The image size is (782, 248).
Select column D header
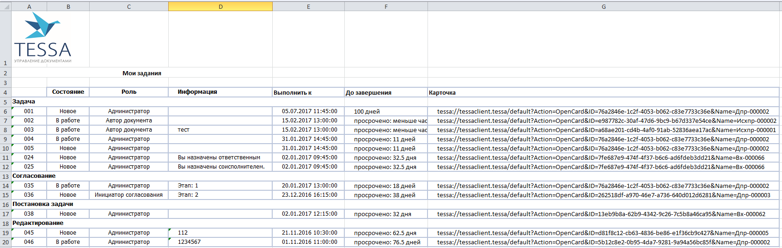[x=220, y=6]
